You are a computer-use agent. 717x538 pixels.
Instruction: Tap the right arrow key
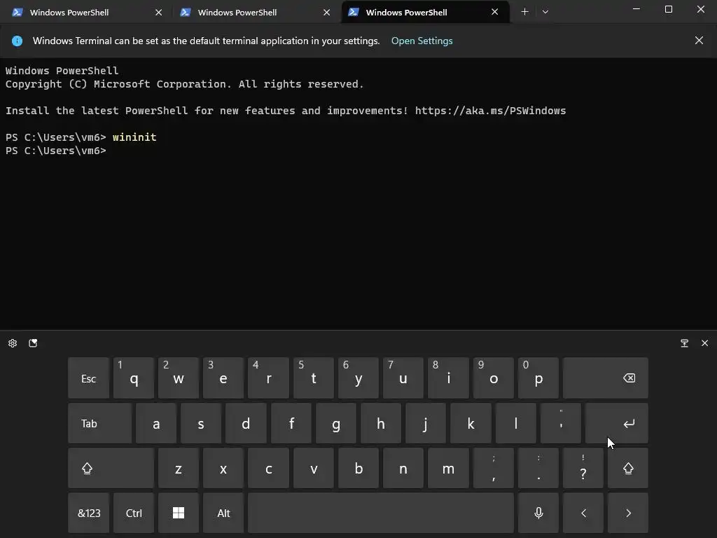[x=628, y=513]
